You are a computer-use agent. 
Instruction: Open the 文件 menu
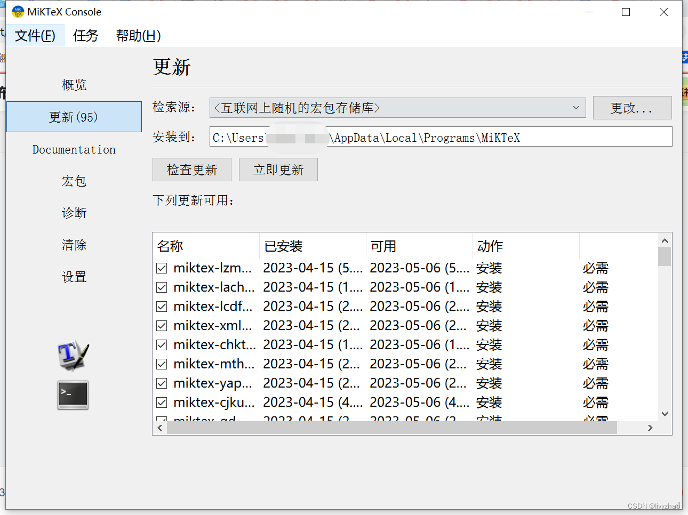tap(35, 35)
